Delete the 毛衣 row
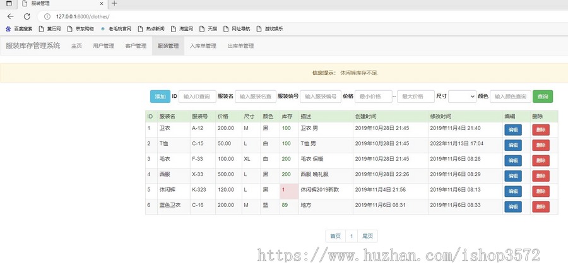This screenshot has height=277, width=568. [540, 160]
